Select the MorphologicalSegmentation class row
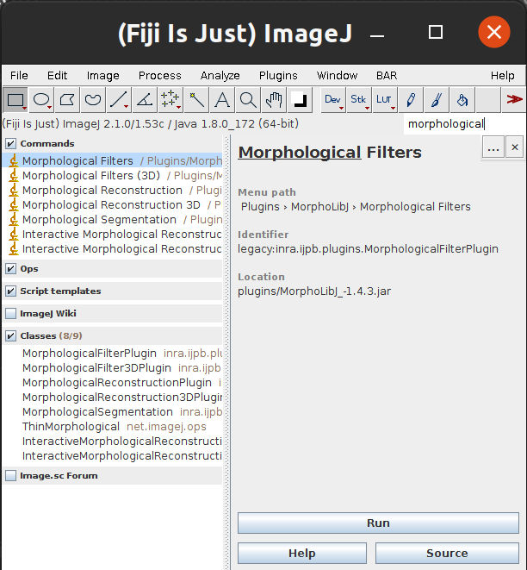The width and height of the screenshot is (527, 570). coord(113,412)
